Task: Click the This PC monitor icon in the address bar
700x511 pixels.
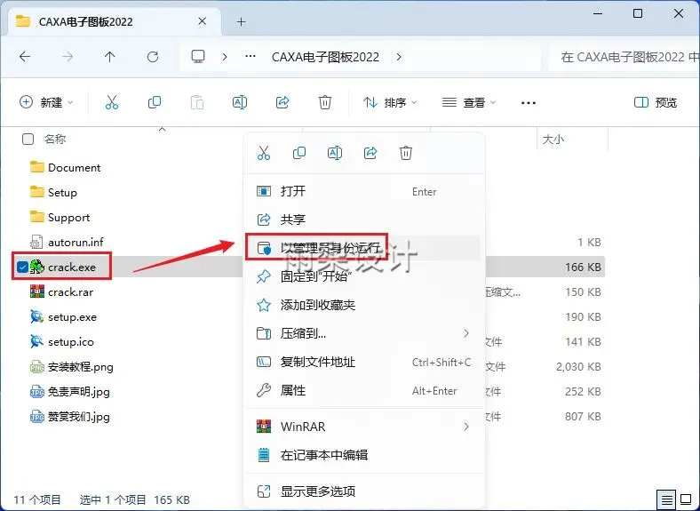Action: coord(198,57)
